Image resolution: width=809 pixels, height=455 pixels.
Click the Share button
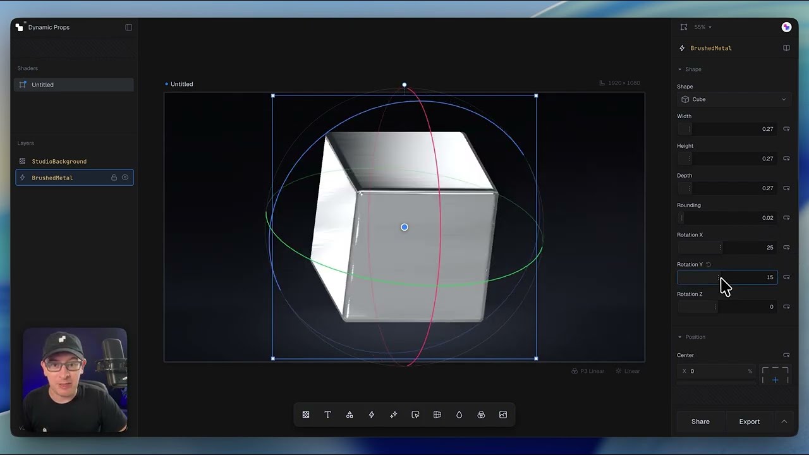pos(700,422)
